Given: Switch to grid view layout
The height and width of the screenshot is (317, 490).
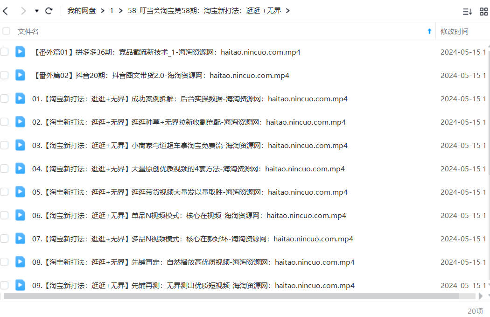Looking at the screenshot, I should pyautogui.click(x=483, y=12).
